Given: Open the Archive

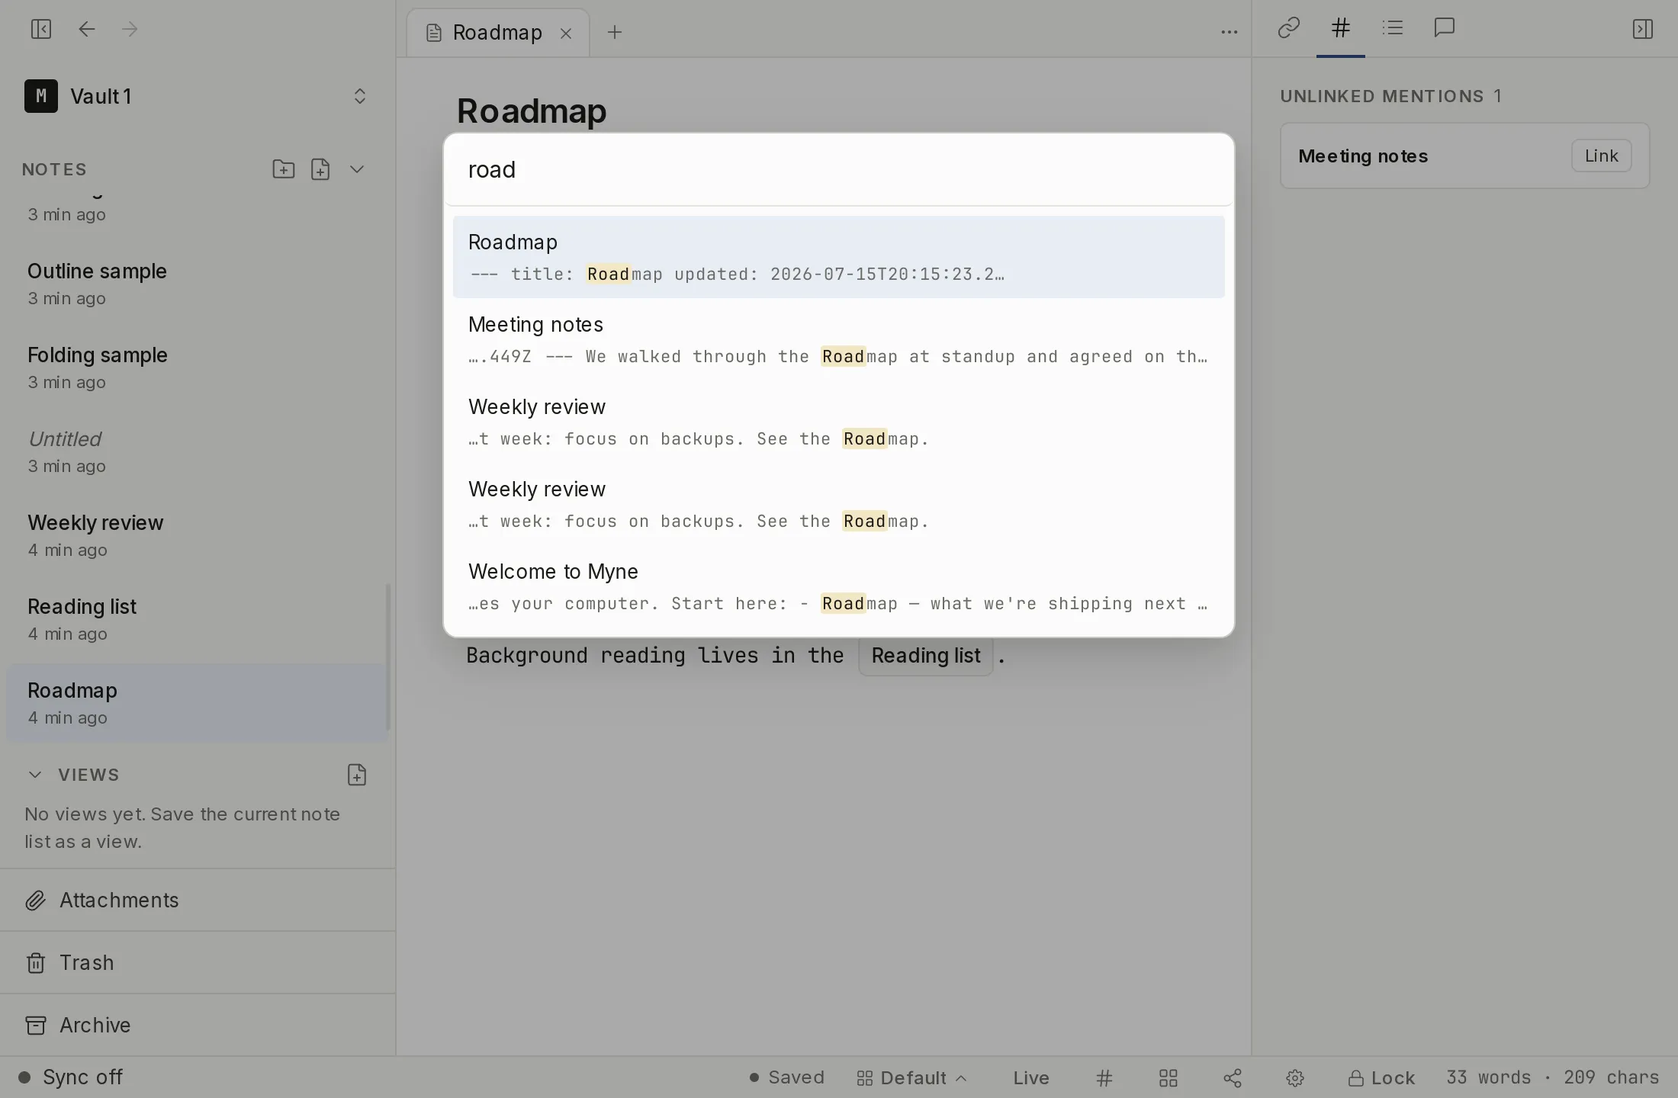Looking at the screenshot, I should (x=198, y=1025).
